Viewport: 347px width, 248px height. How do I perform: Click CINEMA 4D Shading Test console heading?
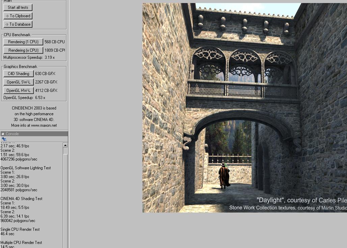(x=22, y=199)
